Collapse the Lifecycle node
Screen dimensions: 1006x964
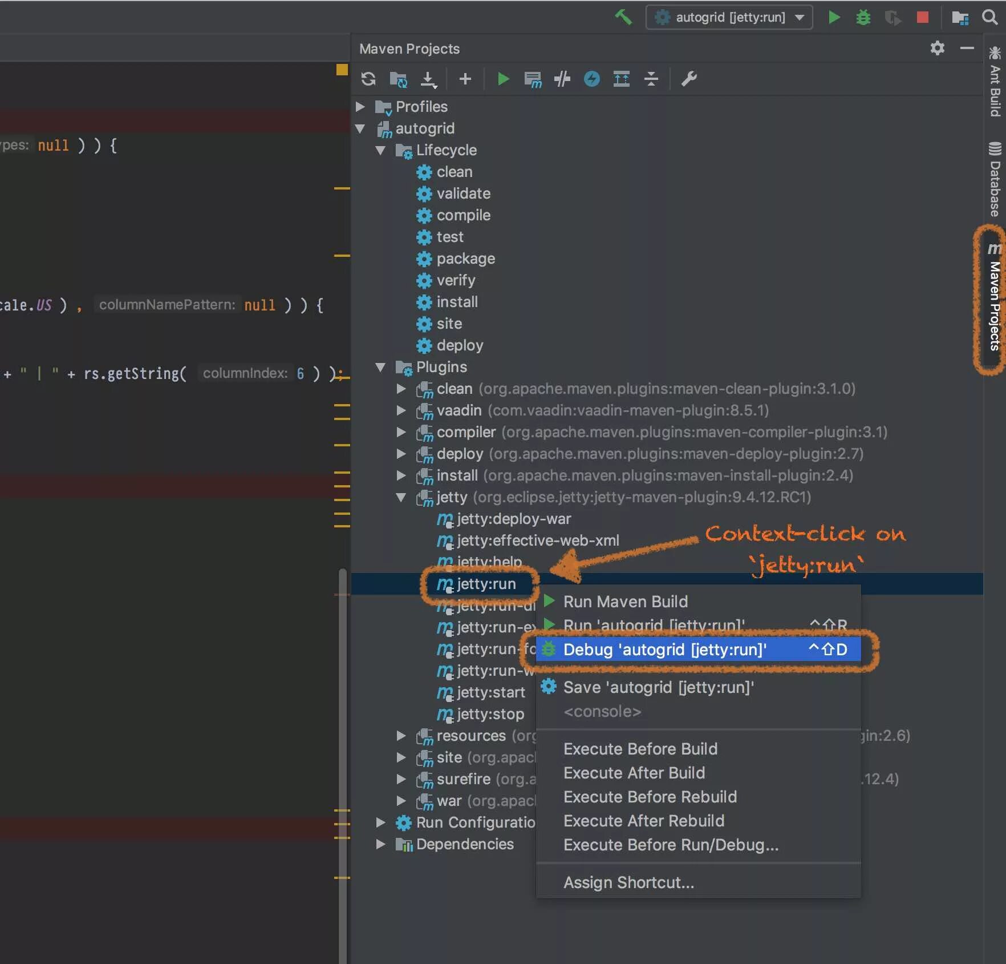pyautogui.click(x=381, y=150)
